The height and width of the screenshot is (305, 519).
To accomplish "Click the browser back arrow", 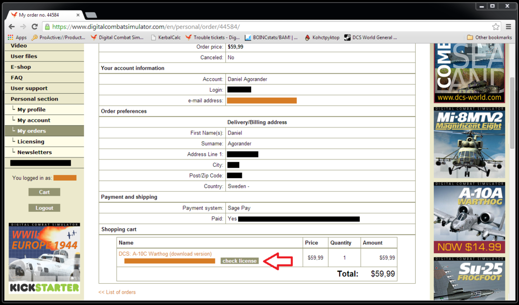I will pos(11,27).
